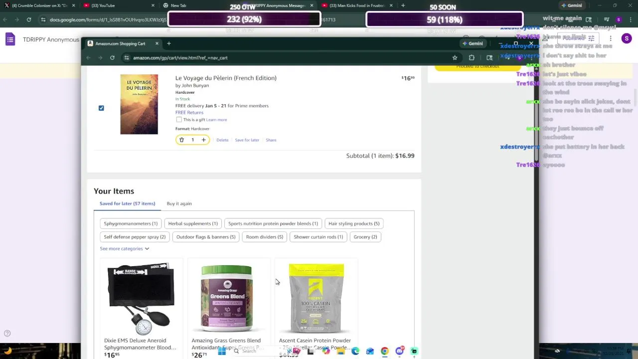Image resolution: width=638 pixels, height=359 pixels.
Task: Click the Amazon cart address bar
Action: [x=291, y=58]
